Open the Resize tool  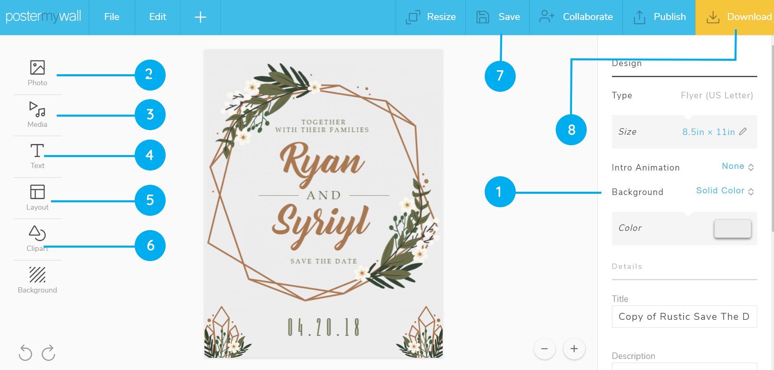(430, 17)
